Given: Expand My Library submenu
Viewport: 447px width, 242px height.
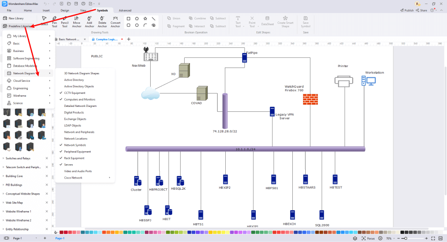Looking at the screenshot, I should click(x=29, y=36).
